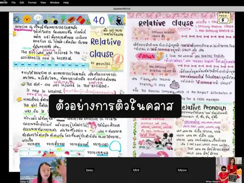Click the Page 5 badge icon
This screenshot has width=244, height=183.
click(225, 18)
